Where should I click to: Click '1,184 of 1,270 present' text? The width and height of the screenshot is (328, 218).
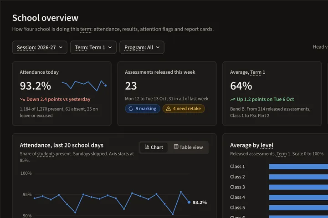(41, 109)
